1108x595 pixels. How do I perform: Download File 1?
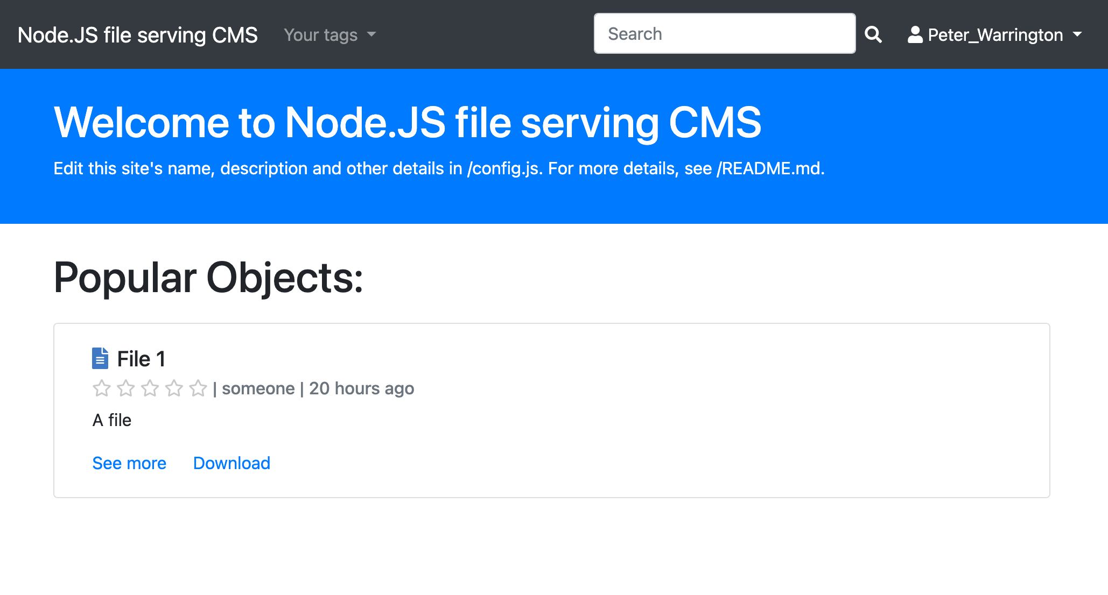tap(232, 463)
